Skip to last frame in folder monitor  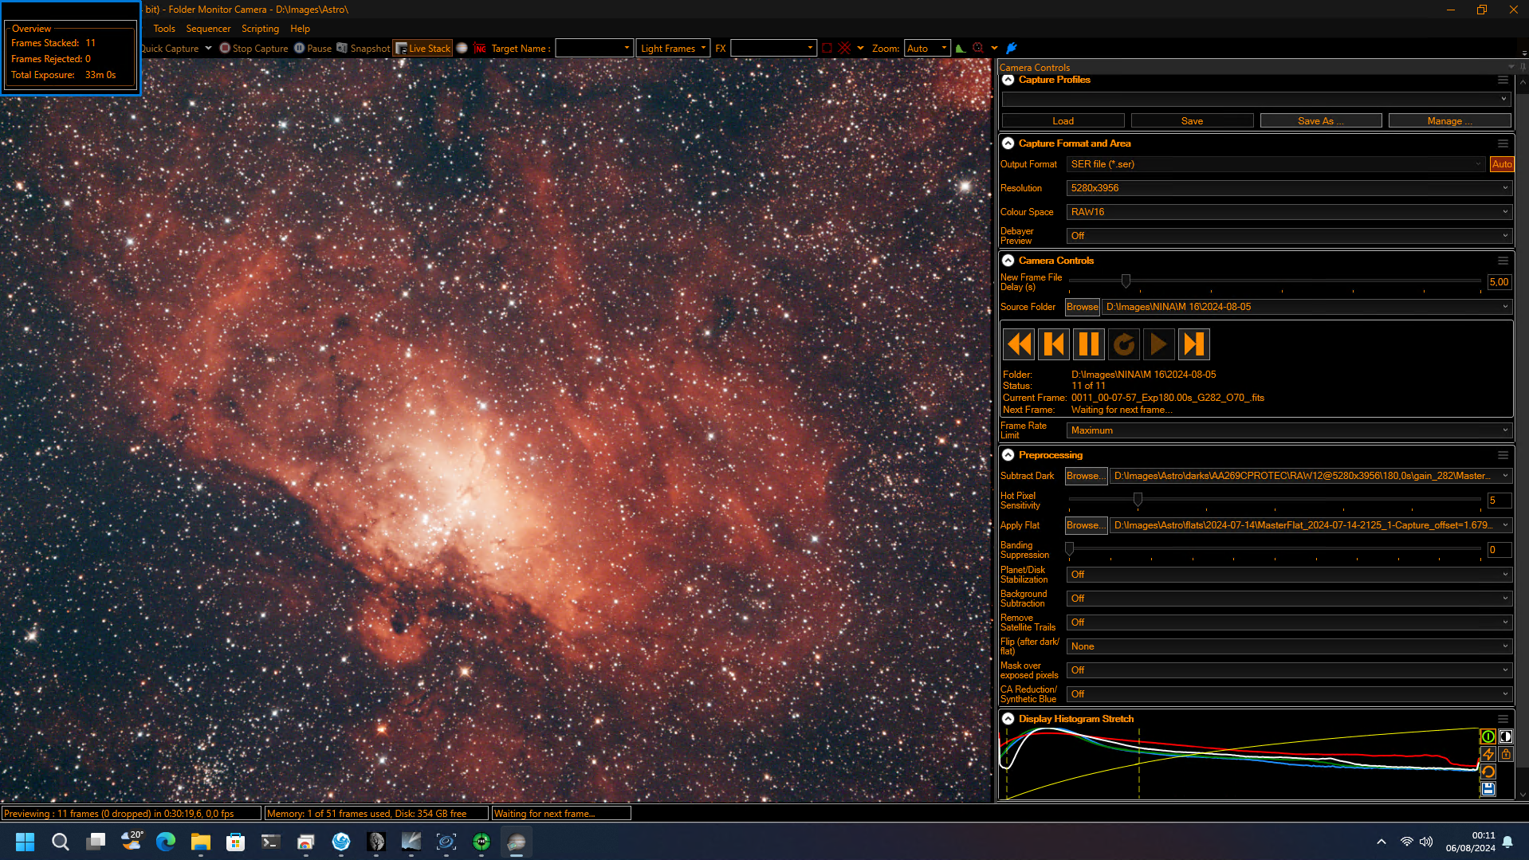click(x=1193, y=344)
